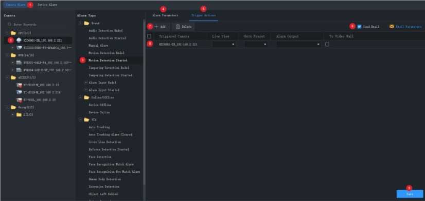Click the VCA folder icon
The width and height of the screenshot is (425, 201).
coord(86,119)
